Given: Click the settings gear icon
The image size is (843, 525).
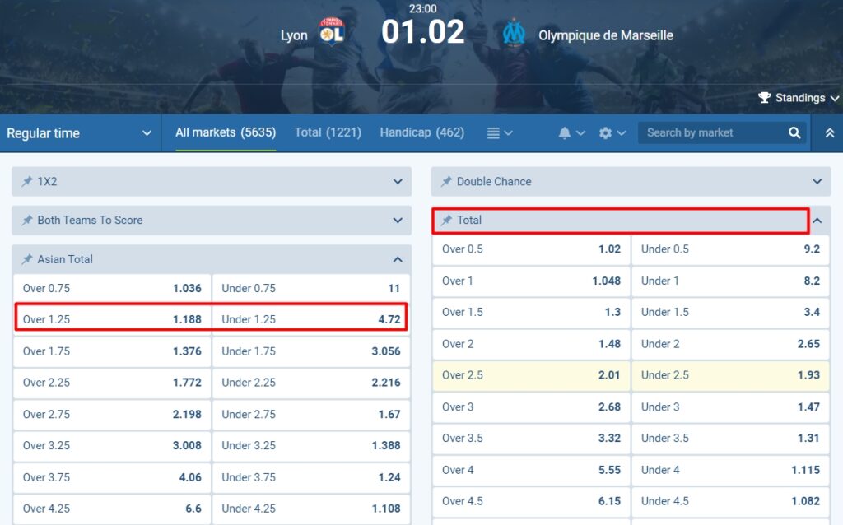Looking at the screenshot, I should pos(607,132).
